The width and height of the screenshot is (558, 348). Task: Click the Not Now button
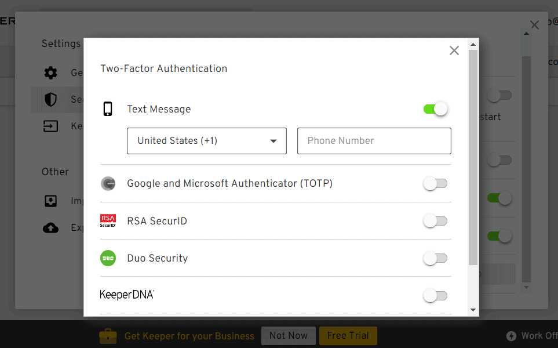point(289,336)
